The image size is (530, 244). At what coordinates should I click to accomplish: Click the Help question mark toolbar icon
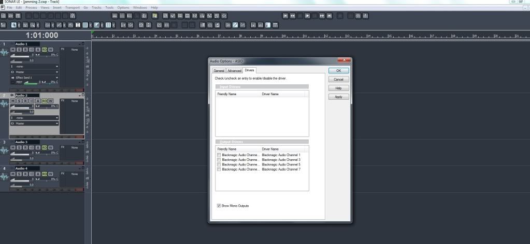pyautogui.click(x=73, y=16)
